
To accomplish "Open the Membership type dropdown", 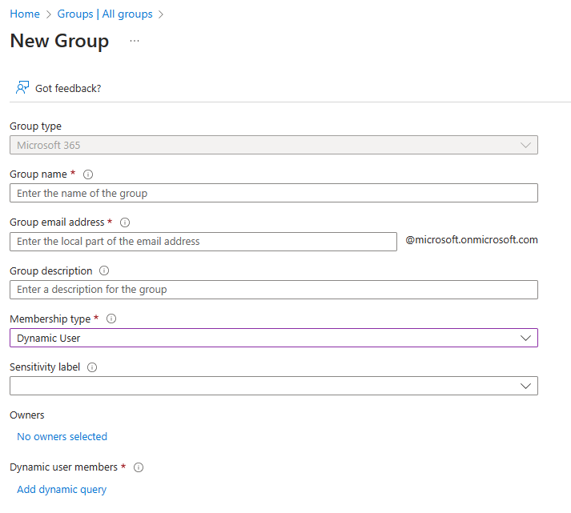I will click(x=273, y=338).
